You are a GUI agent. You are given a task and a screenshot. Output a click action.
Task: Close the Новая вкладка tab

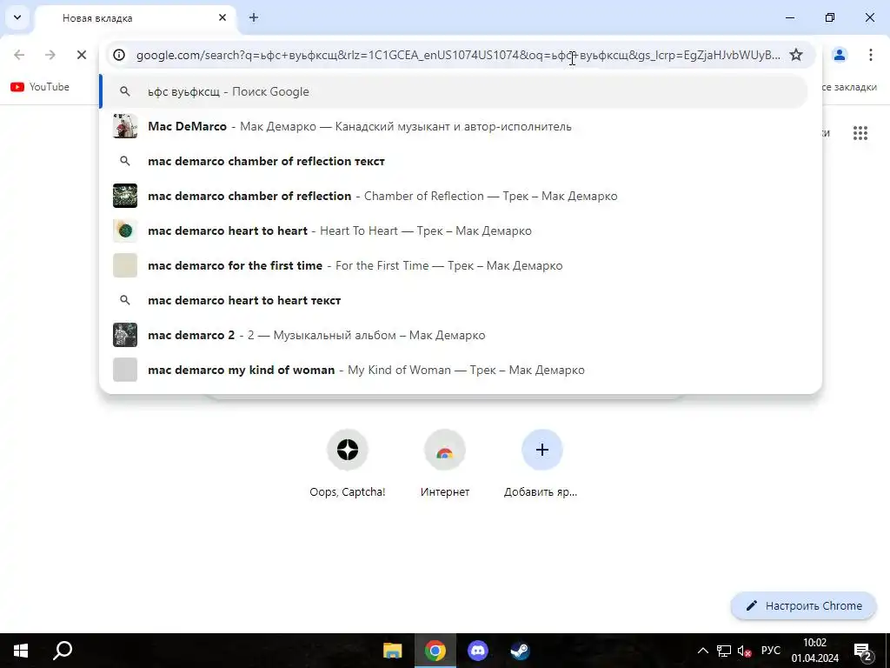pos(222,17)
